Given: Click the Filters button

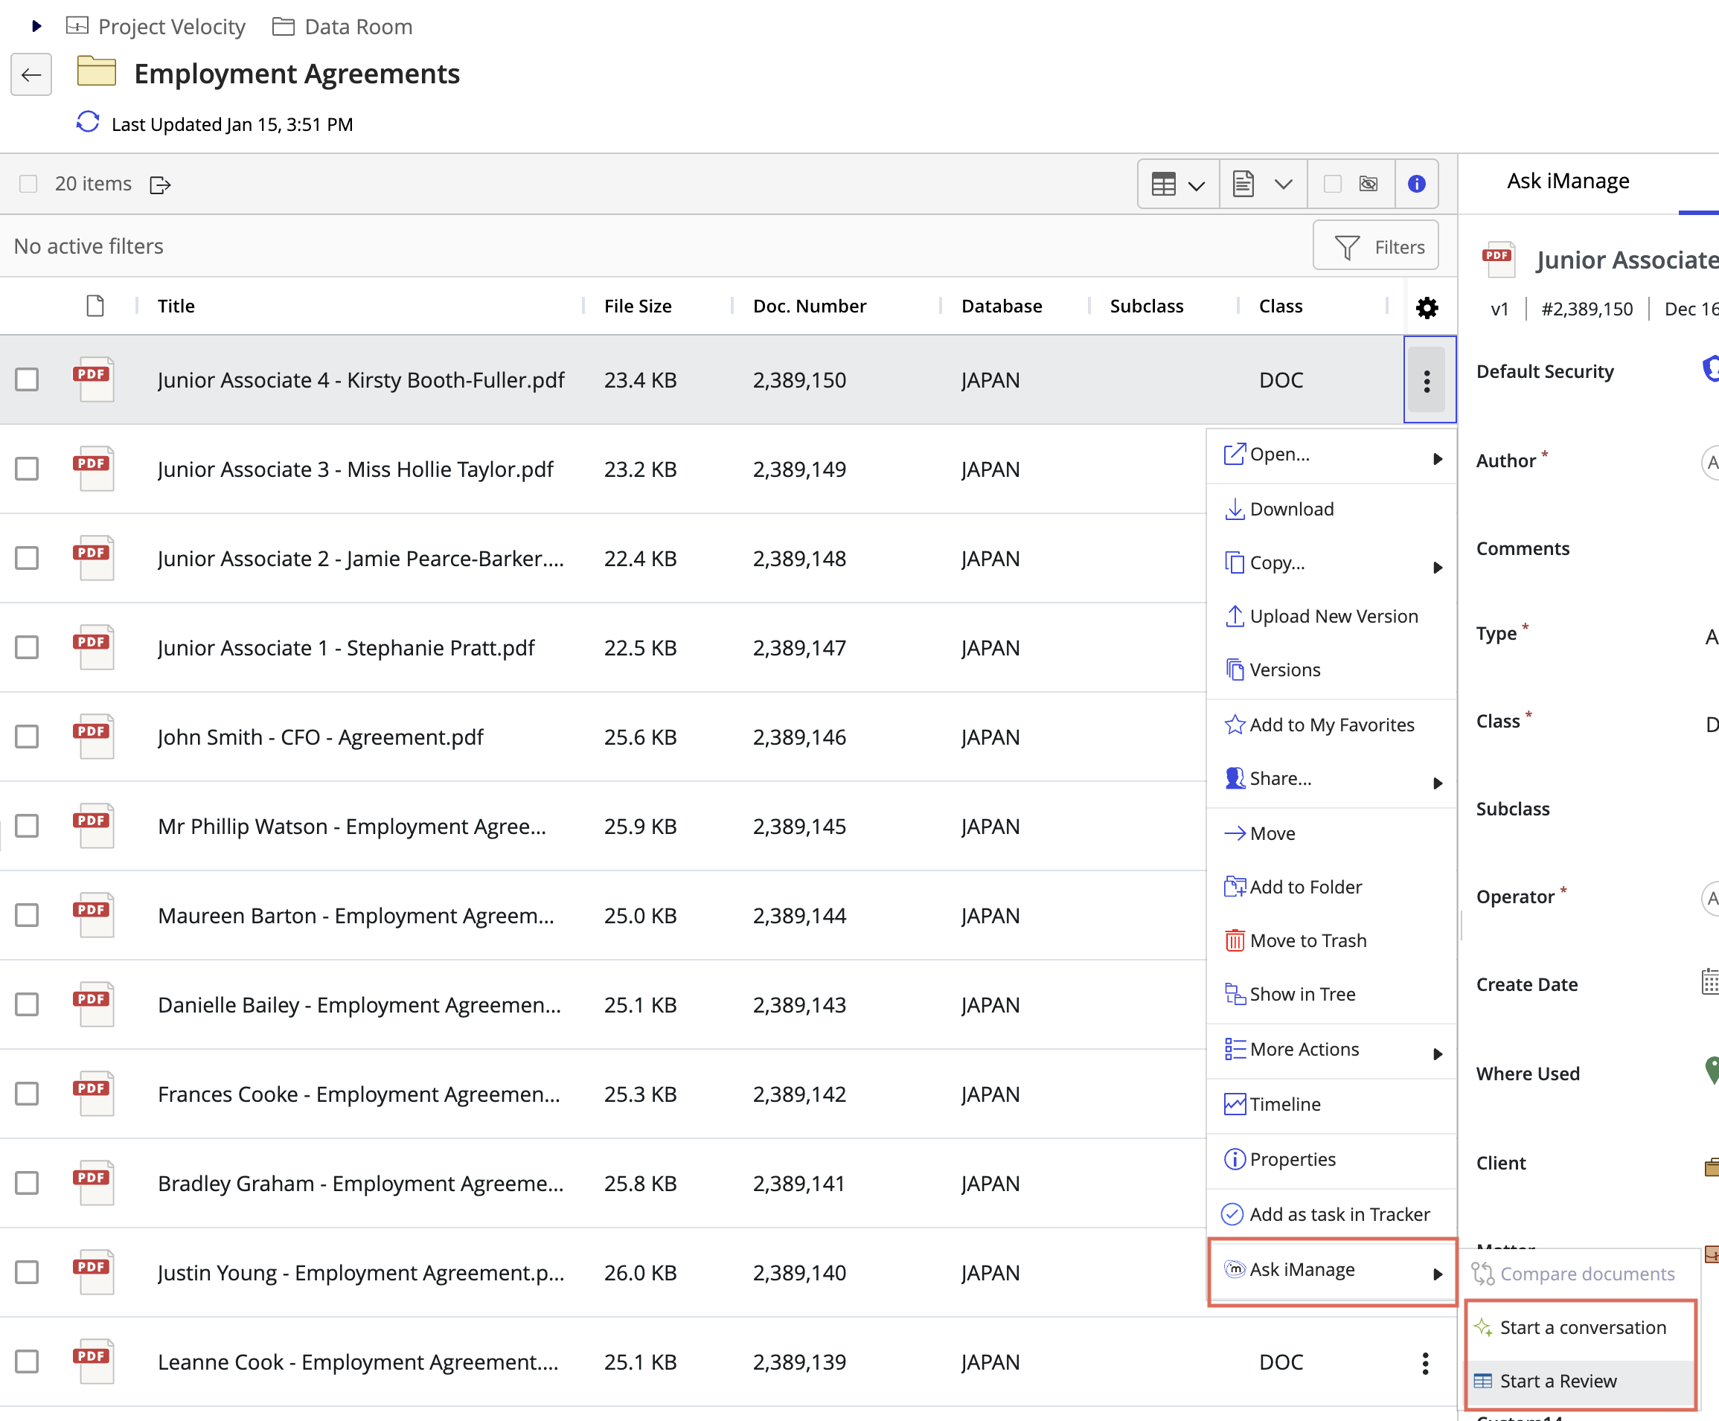Looking at the screenshot, I should click(x=1375, y=246).
